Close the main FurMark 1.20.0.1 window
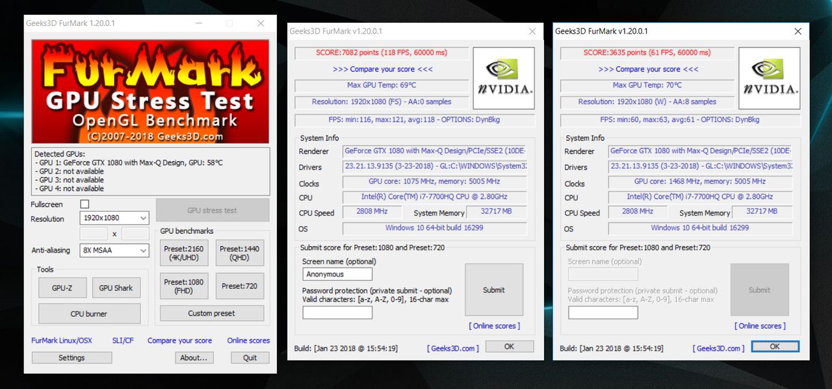Screen dimensions: 832x389 point(261,23)
